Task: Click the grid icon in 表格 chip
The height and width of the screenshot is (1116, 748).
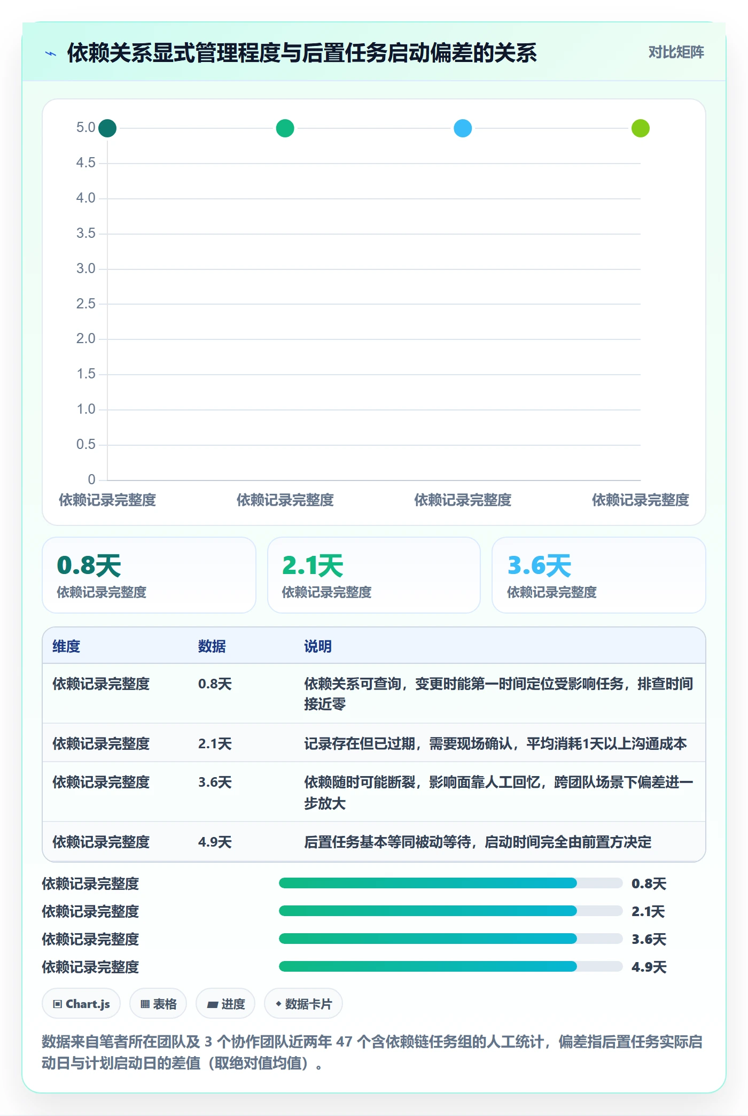Action: (145, 1004)
